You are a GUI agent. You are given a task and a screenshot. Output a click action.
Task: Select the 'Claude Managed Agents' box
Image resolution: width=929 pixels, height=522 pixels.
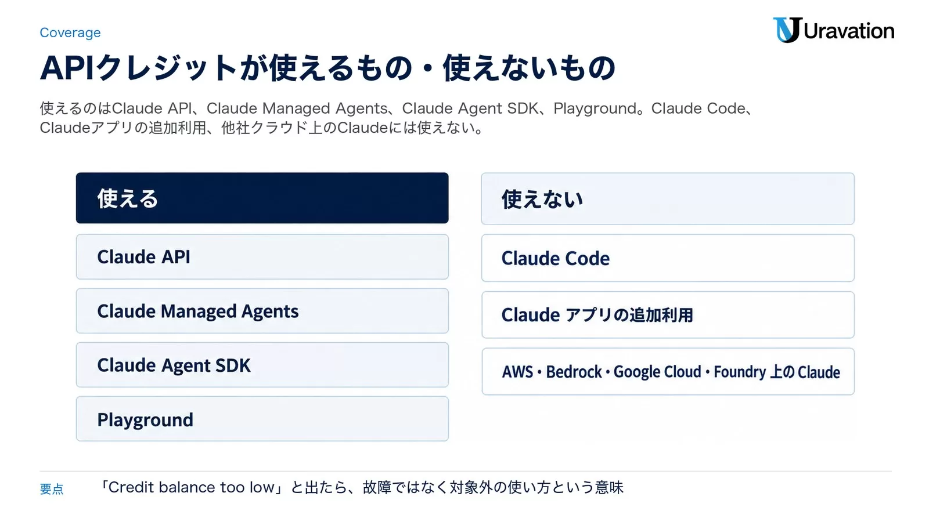tap(262, 311)
